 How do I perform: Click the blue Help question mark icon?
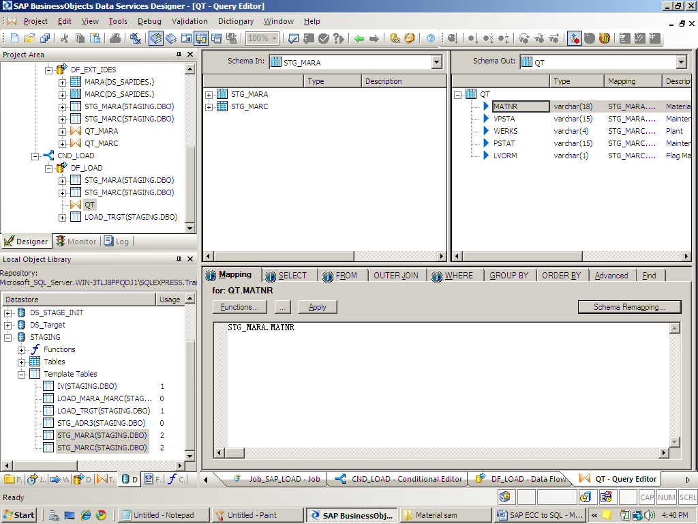[431, 38]
